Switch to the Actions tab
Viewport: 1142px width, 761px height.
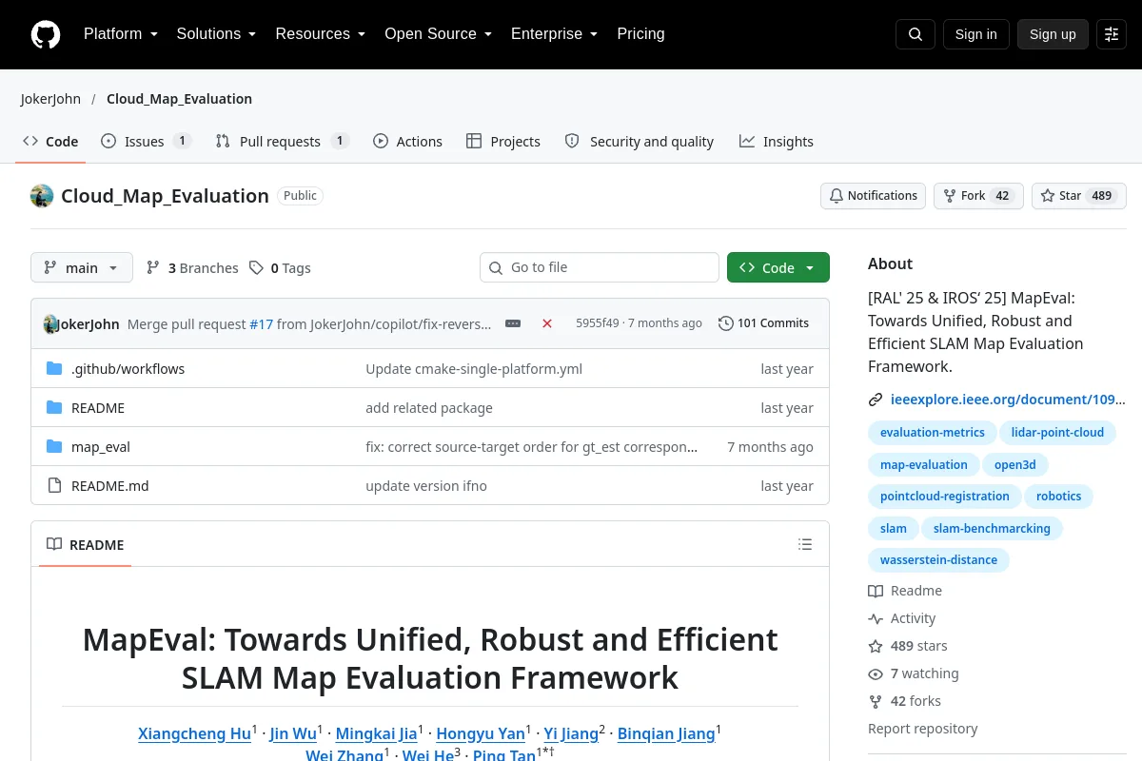pos(407,142)
